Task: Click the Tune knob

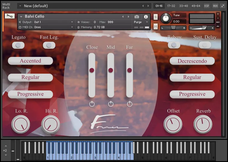Action: (x=166, y=18)
